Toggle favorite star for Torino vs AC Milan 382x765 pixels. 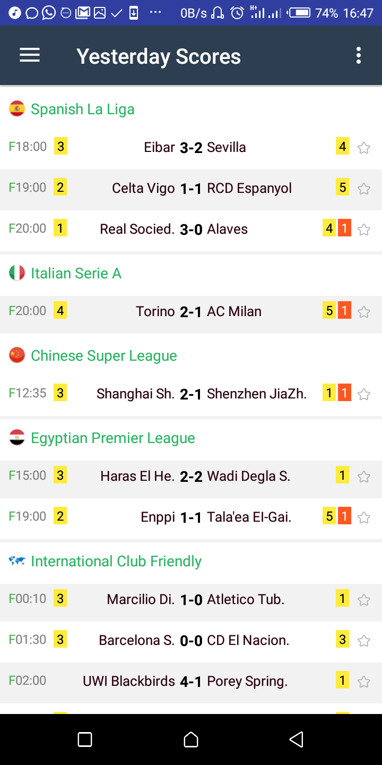[363, 312]
